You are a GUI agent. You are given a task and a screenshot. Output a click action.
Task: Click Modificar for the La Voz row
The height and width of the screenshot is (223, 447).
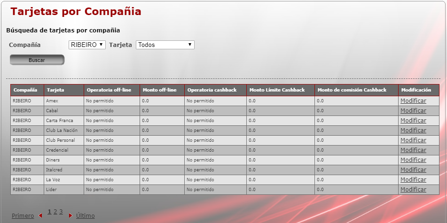[413, 180]
